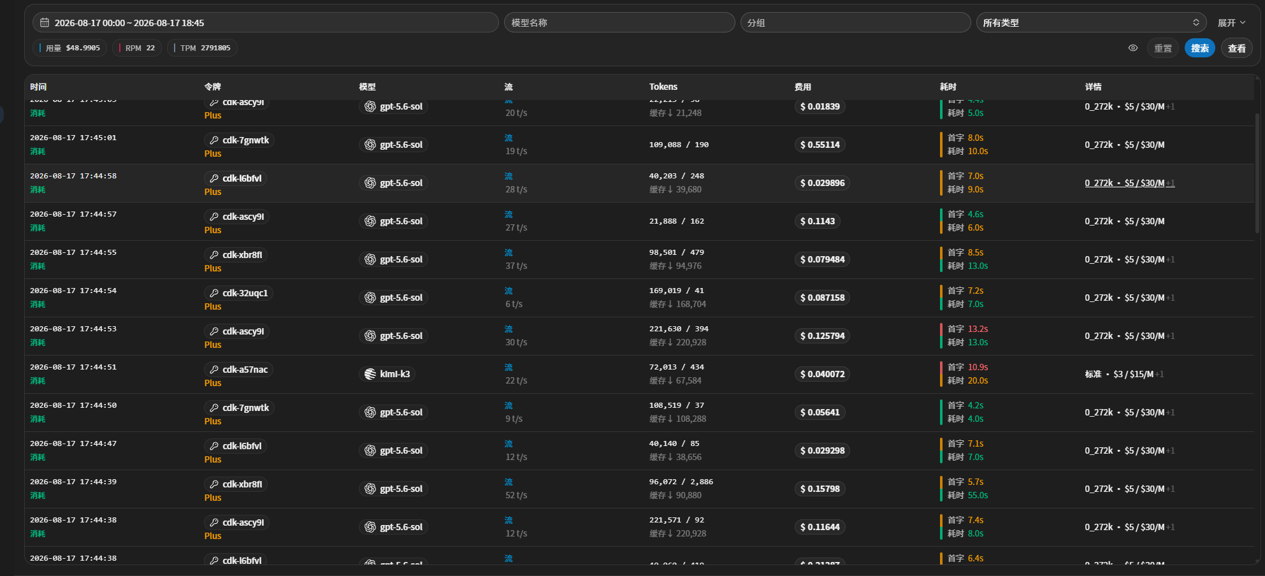Click the 费用 column header
Viewport: 1265px width, 576px height.
coord(803,87)
